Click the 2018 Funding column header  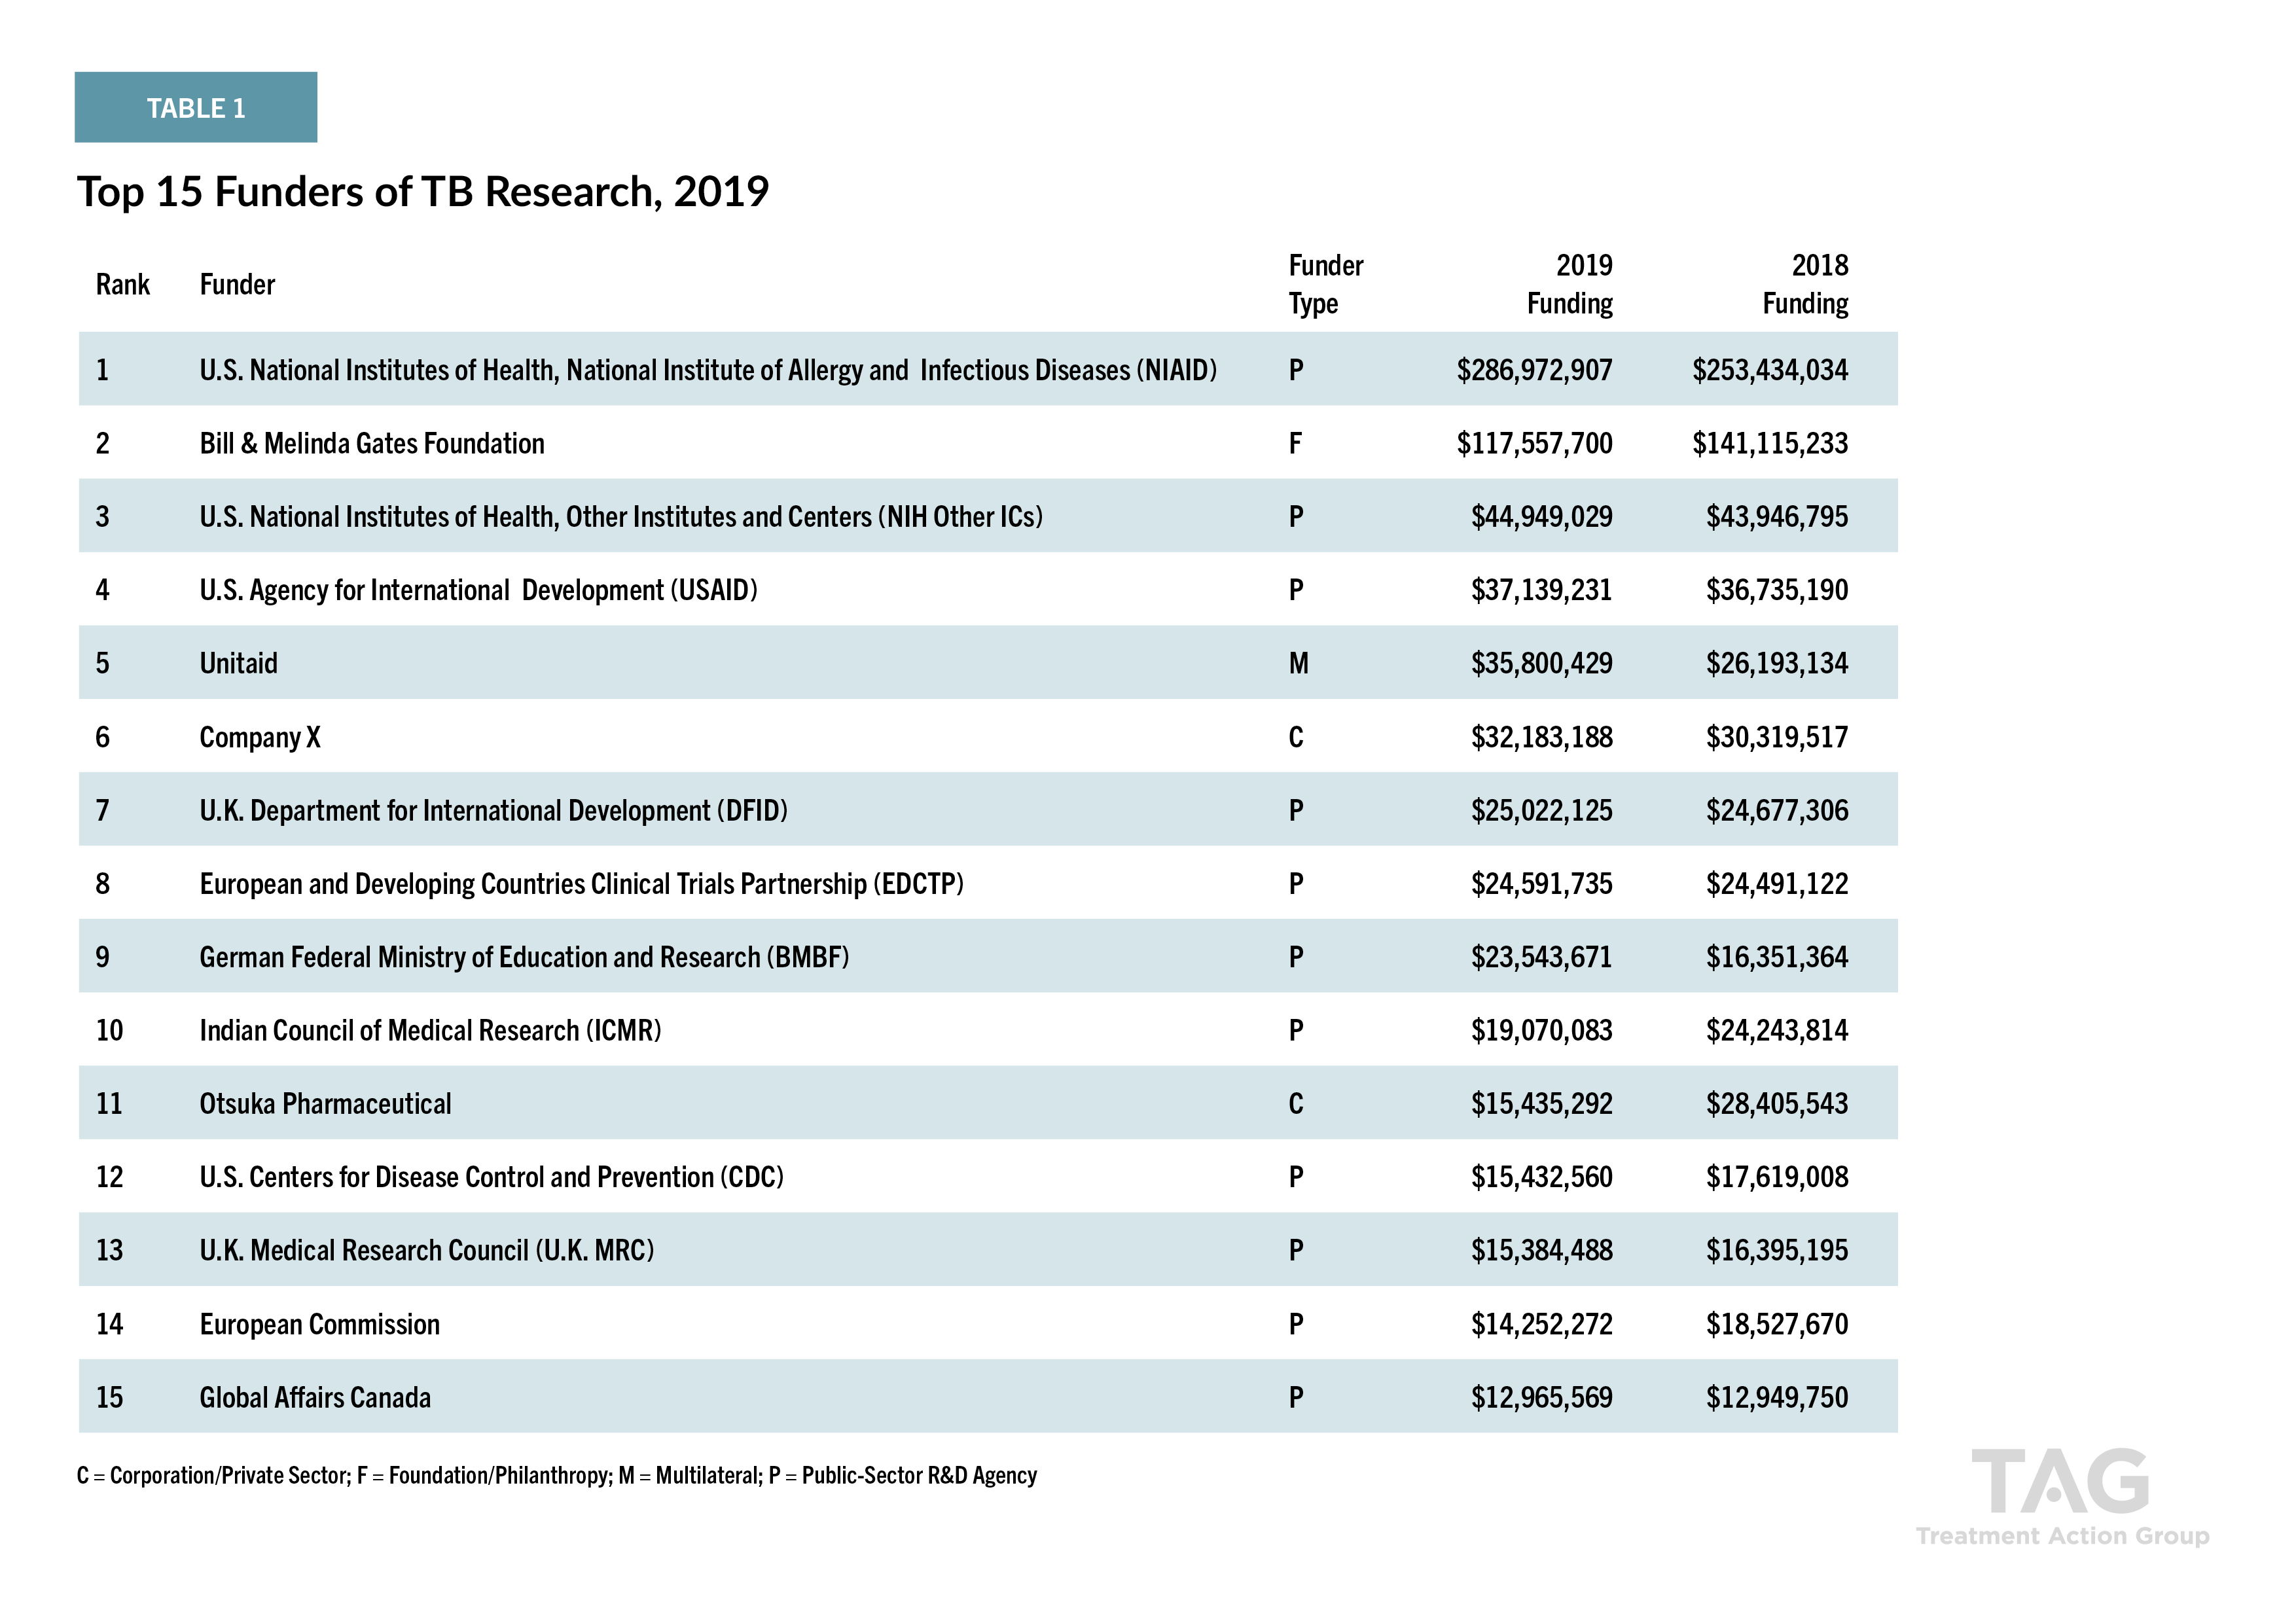(x=1805, y=285)
